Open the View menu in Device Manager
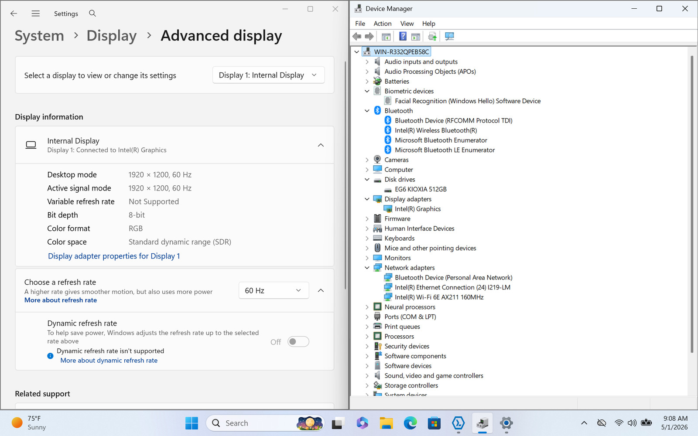This screenshot has height=436, width=698. 407,24
